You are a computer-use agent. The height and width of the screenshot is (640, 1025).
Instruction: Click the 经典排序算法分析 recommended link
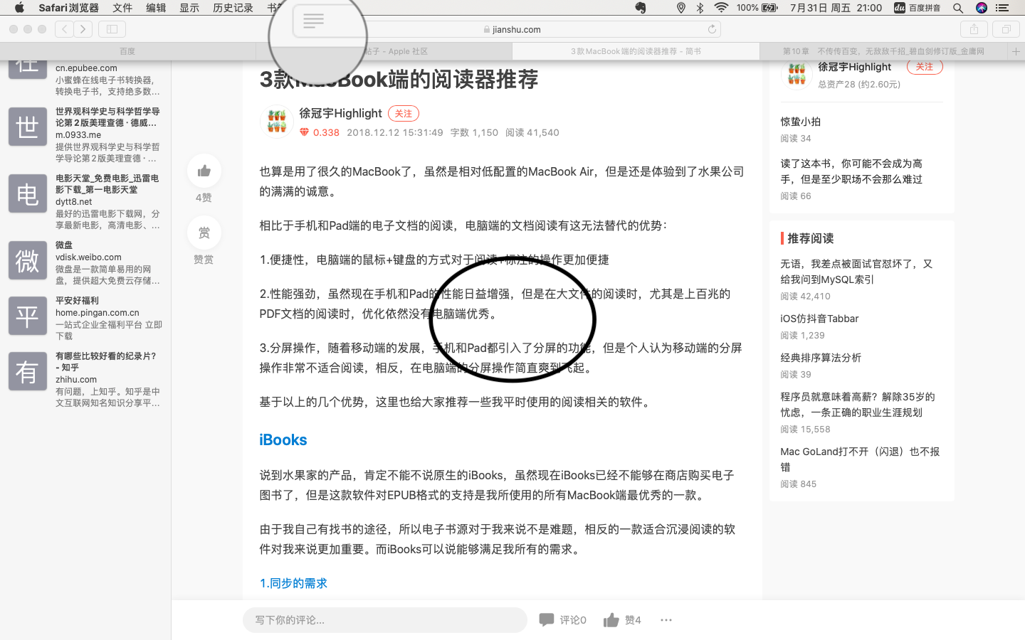(x=821, y=358)
